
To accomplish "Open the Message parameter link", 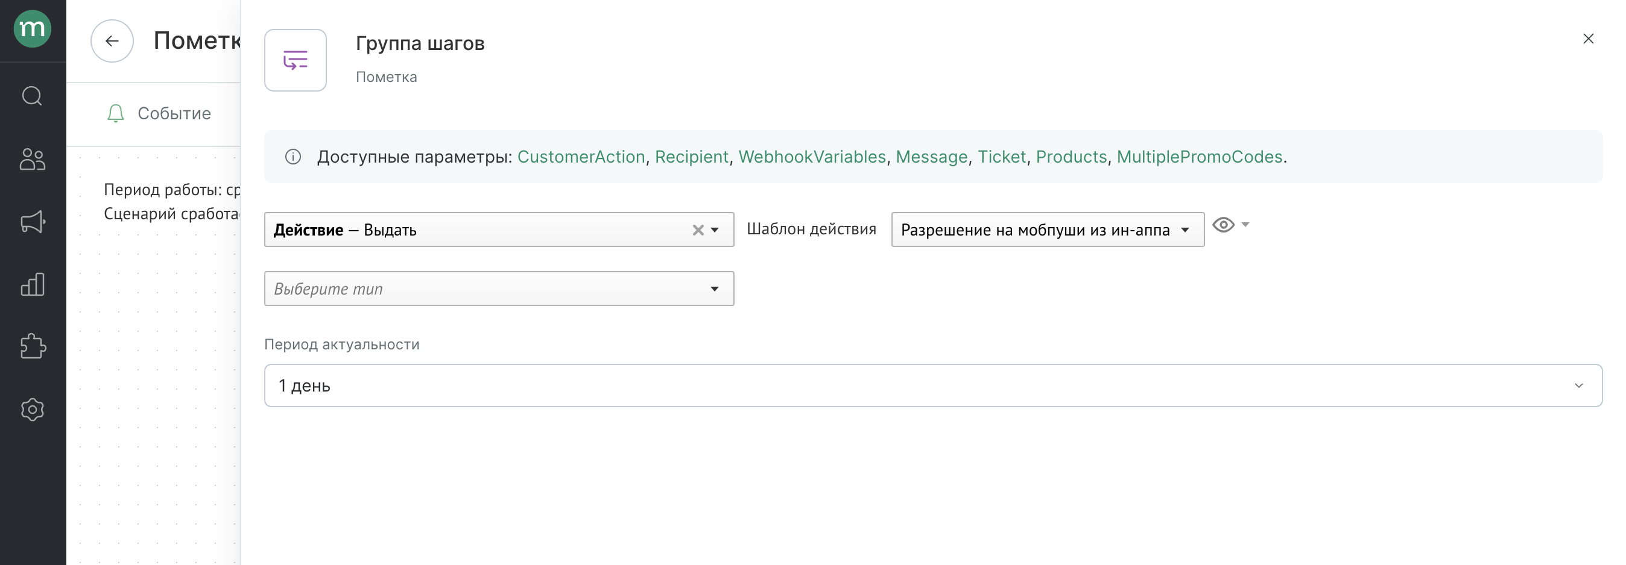I will tap(931, 157).
